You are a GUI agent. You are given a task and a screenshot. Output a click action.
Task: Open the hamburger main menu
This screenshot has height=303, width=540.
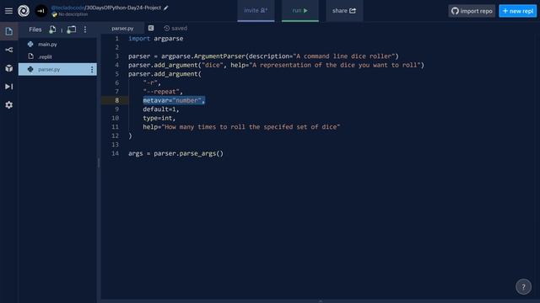(x=8, y=11)
